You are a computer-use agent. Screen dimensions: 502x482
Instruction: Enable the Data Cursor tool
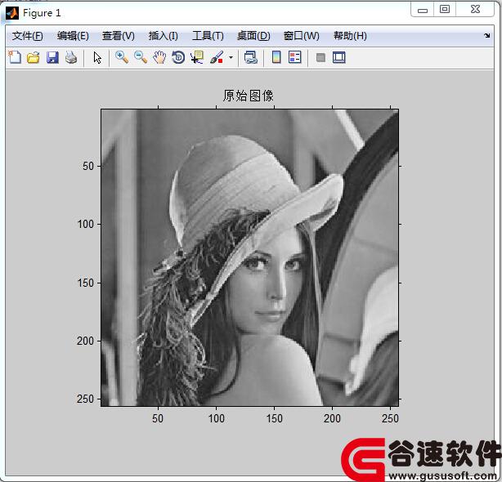[x=197, y=57]
